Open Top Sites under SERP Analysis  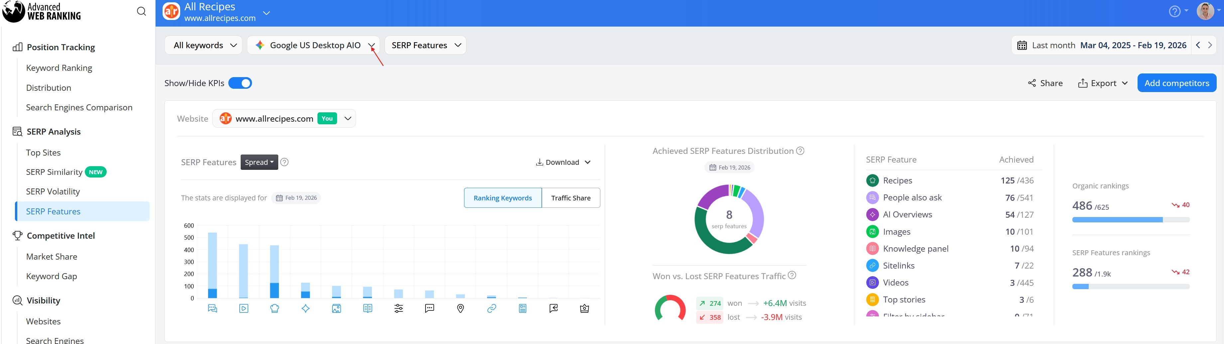click(x=43, y=153)
